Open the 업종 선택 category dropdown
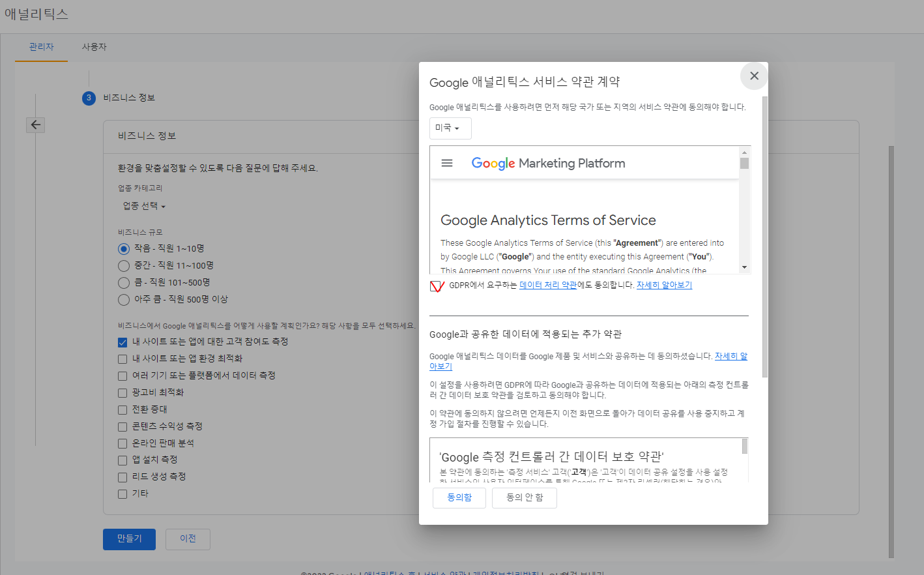924x575 pixels. pos(144,206)
